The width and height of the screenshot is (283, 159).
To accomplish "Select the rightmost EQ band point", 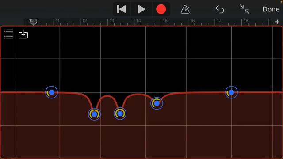I will [x=231, y=92].
